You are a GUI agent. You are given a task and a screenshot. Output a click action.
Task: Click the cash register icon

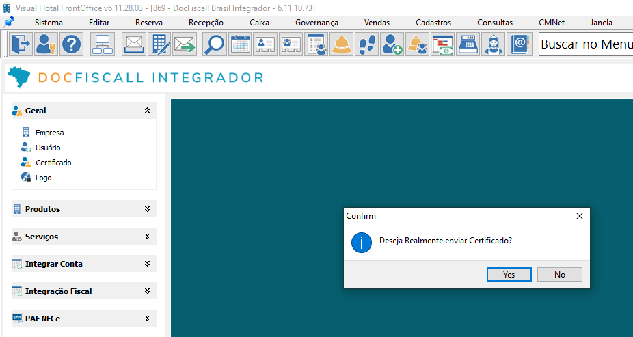(468, 44)
